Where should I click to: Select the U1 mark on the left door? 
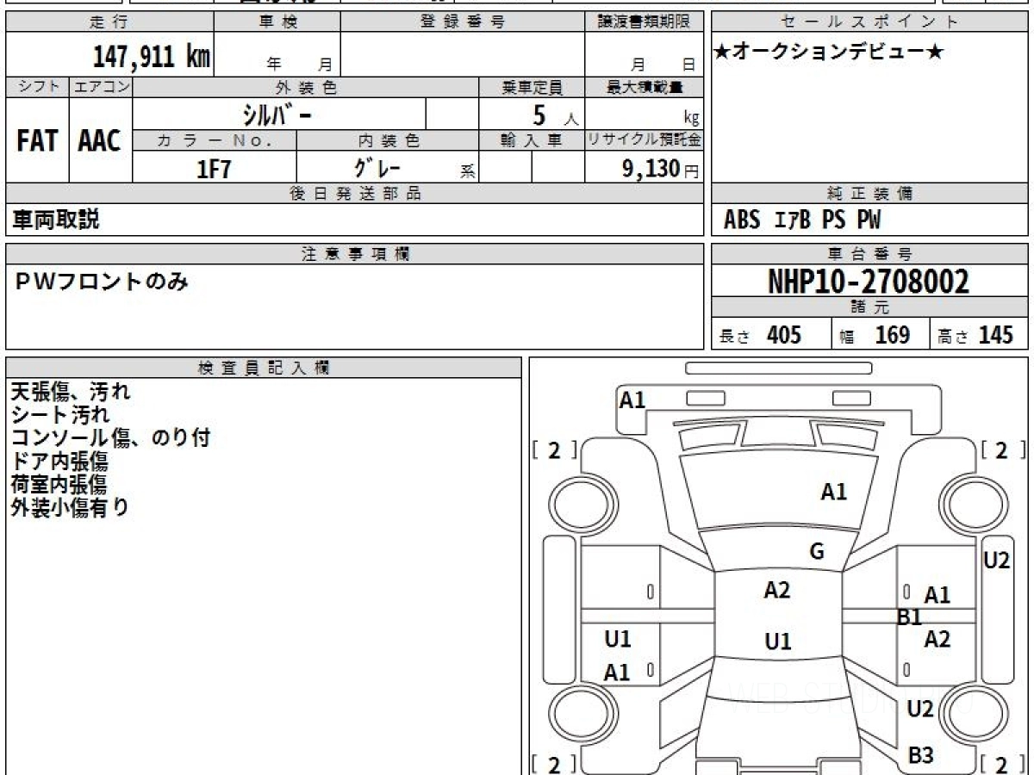point(618,639)
